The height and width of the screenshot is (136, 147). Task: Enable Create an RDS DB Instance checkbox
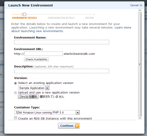pyautogui.click(x=16, y=118)
